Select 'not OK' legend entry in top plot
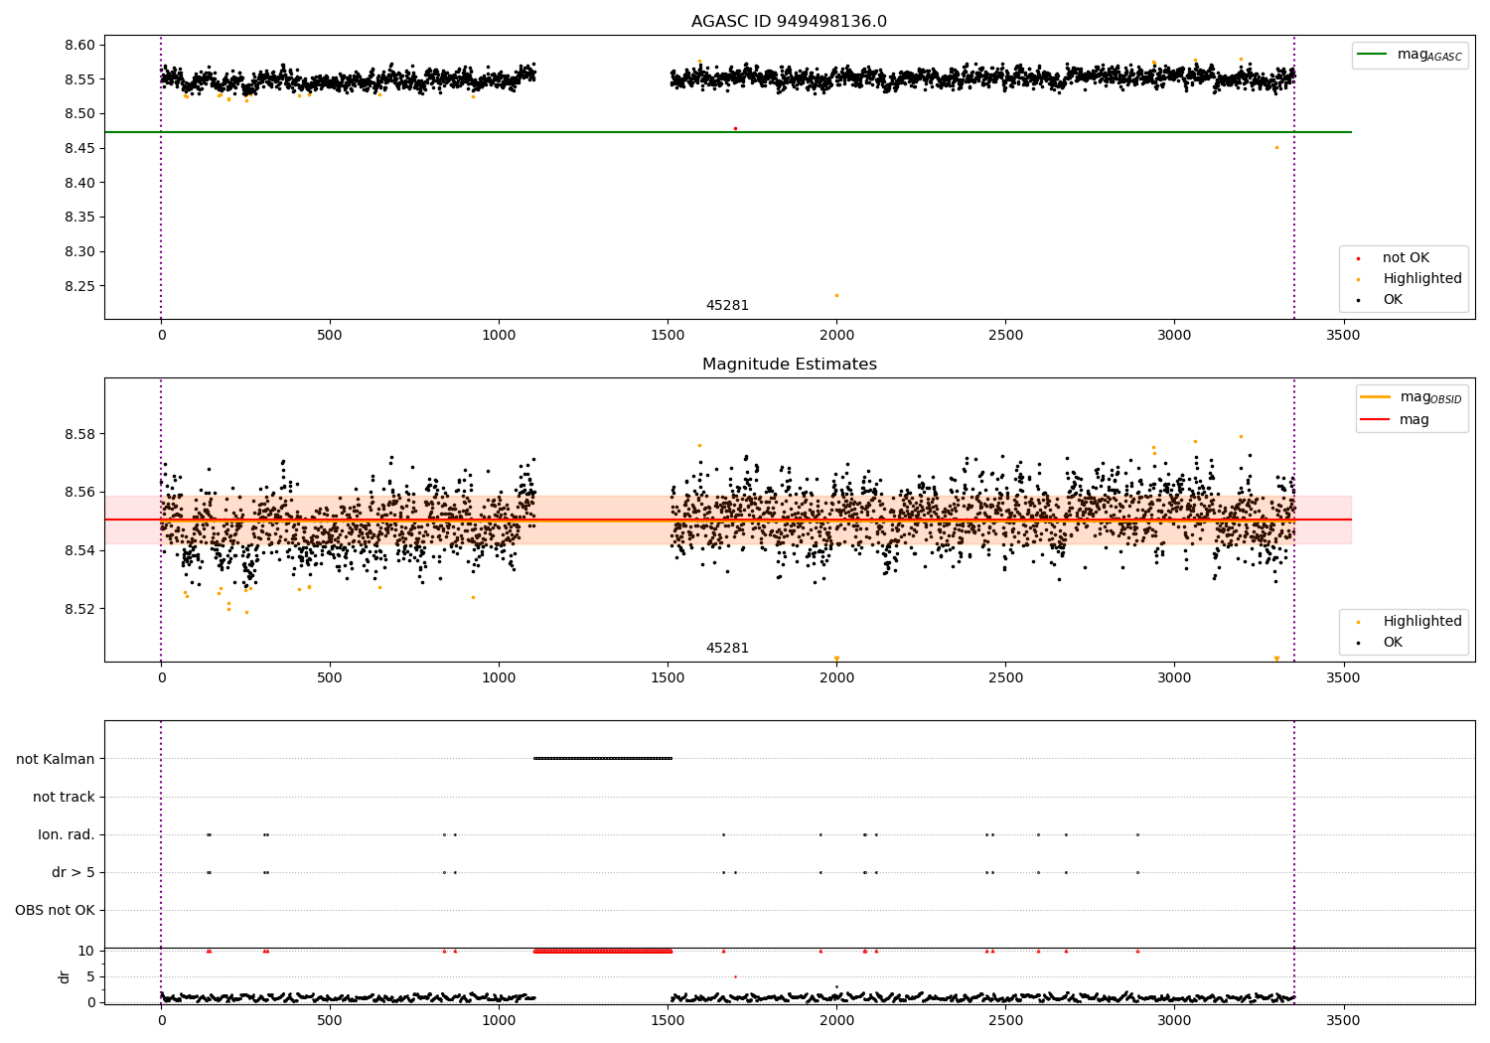This screenshot has width=1490, height=1043. coord(1406,258)
